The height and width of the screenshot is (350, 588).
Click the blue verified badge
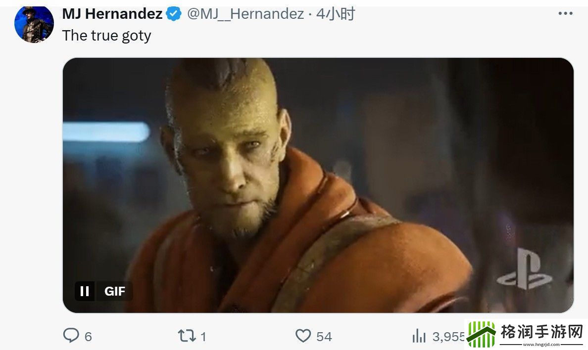(174, 14)
